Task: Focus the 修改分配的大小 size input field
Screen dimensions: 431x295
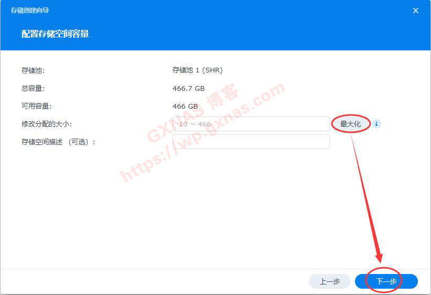Action: pyautogui.click(x=251, y=124)
